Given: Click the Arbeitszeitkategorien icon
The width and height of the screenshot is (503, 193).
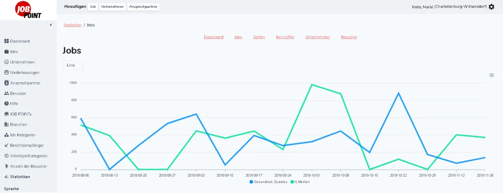Looking at the screenshot, I should point(7,156).
